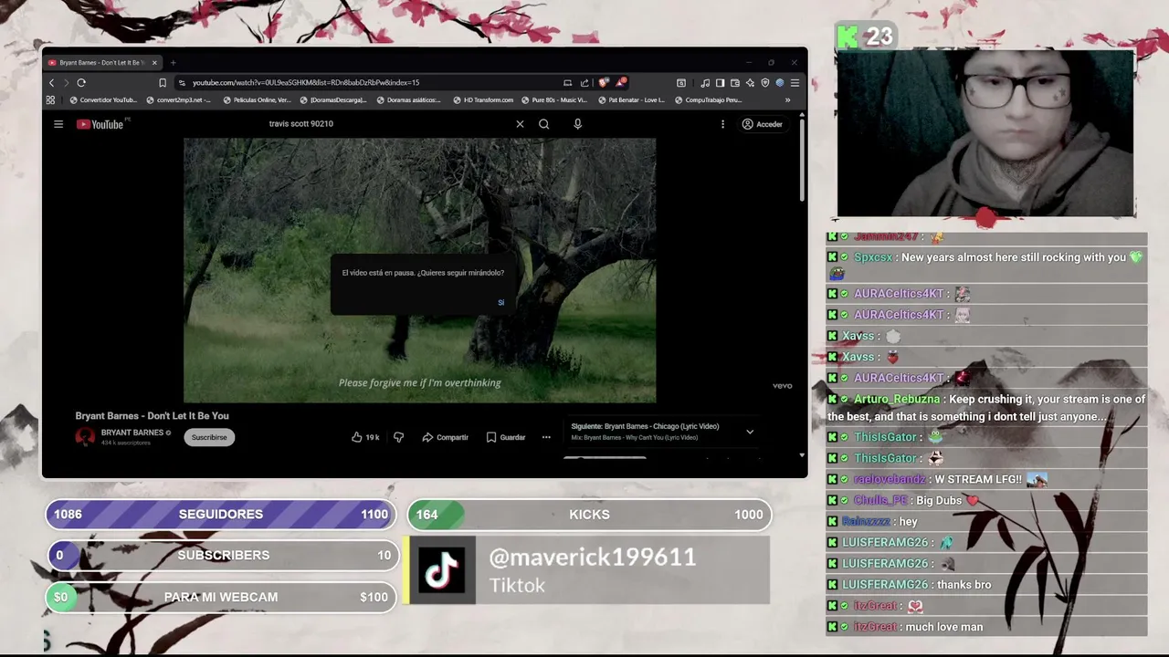
Task: Open the apps grid on bookmarks bar
Action: coord(50,99)
